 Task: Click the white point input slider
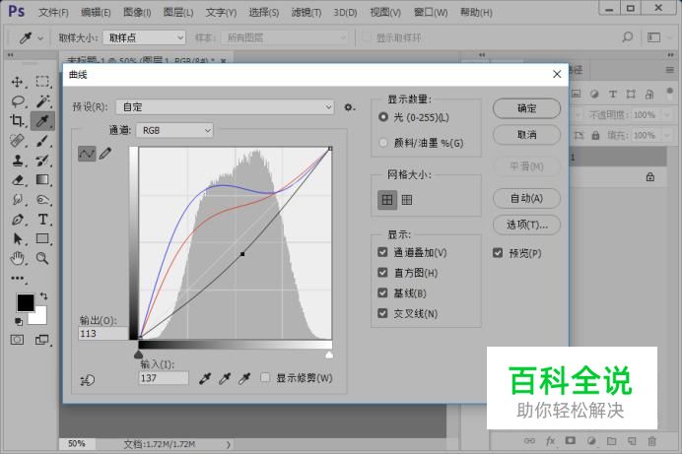329,355
